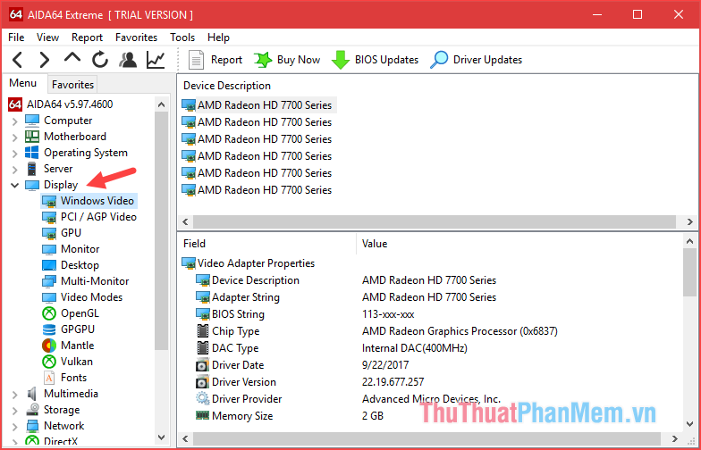Click the properties panel scroll down arrow

coord(690,423)
